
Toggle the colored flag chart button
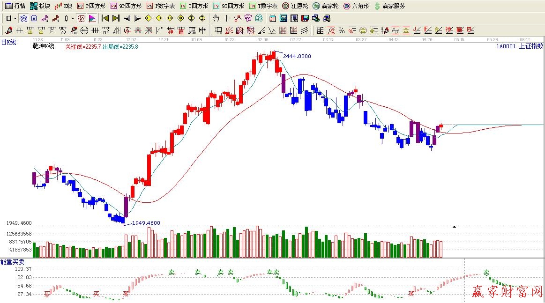[x=92, y=18]
